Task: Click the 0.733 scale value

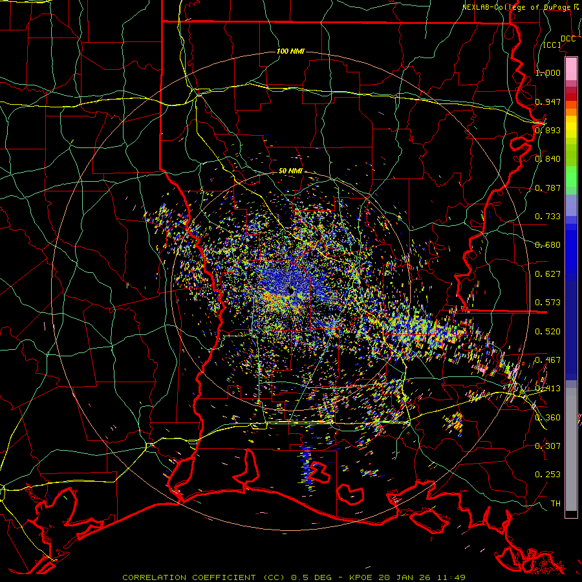Action: (548, 217)
